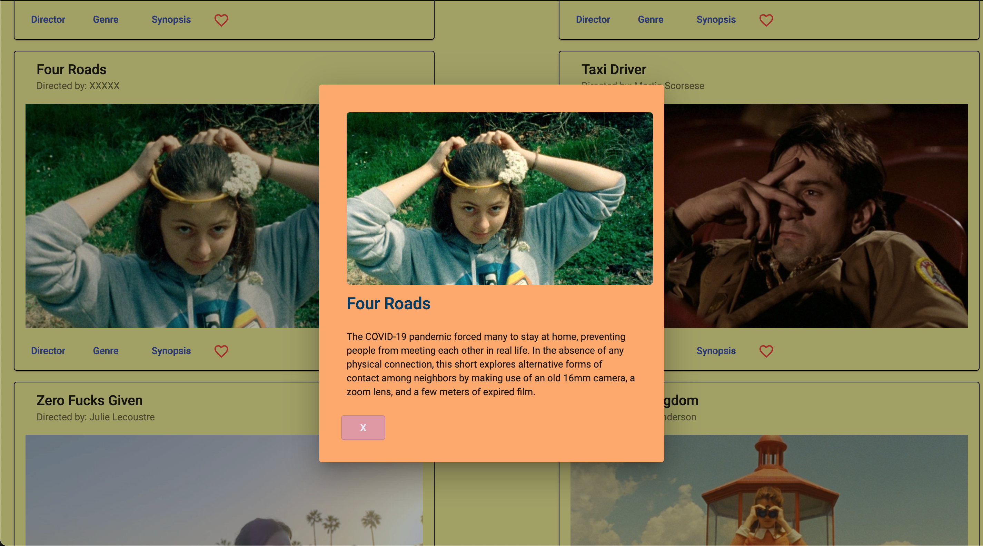Image resolution: width=983 pixels, height=546 pixels.
Task: Open Director info for Four Roads
Action: click(x=48, y=351)
